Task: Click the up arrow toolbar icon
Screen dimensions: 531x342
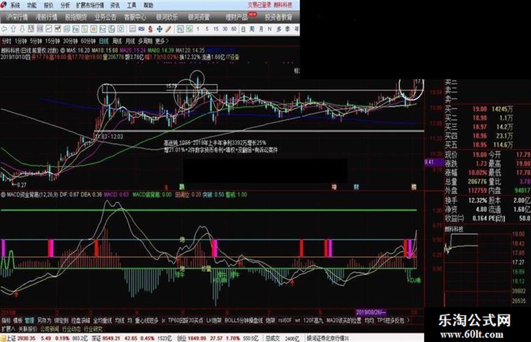Action: coord(13,29)
